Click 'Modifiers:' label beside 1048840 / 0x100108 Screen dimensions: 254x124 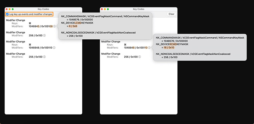pos(18,26)
